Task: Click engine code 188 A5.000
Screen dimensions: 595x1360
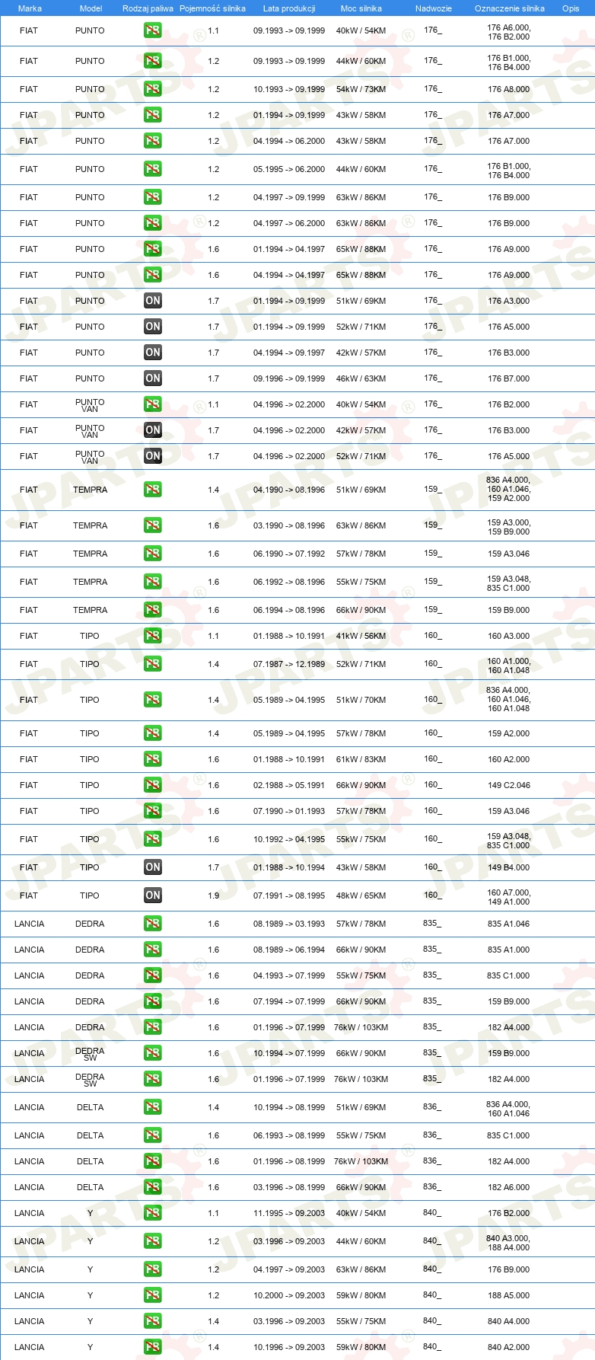Action: tap(509, 1295)
